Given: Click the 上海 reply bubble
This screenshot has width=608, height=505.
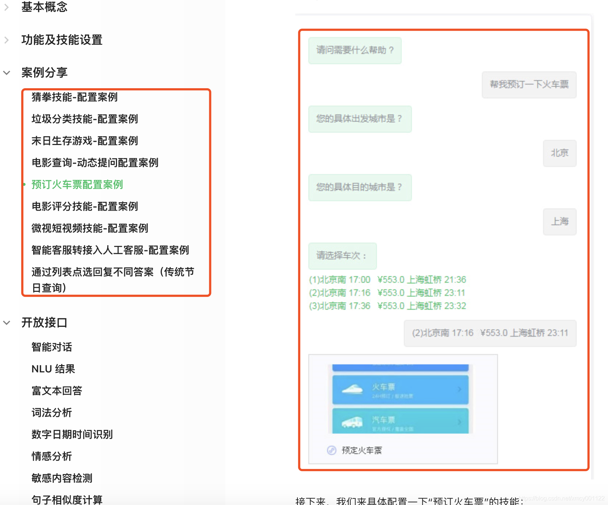Looking at the screenshot, I should [x=560, y=222].
